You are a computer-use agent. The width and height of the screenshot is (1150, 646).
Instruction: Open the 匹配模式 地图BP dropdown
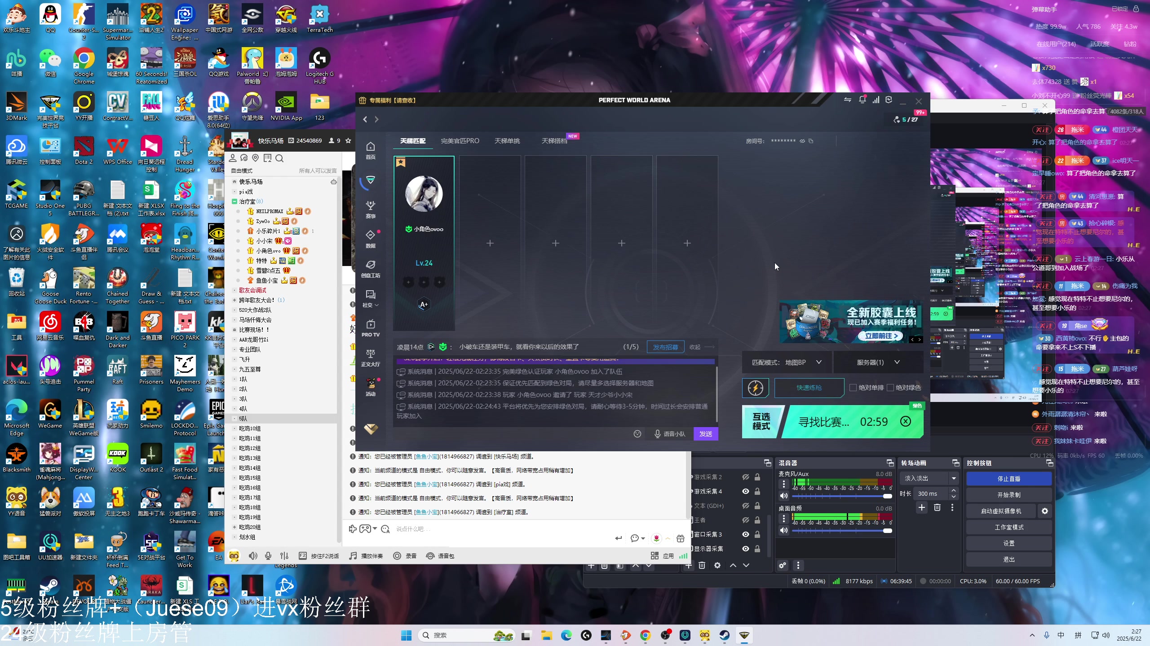787,362
